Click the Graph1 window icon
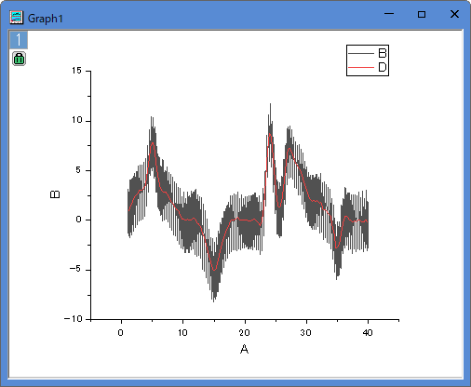The width and height of the screenshot is (471, 387). pos(16,18)
